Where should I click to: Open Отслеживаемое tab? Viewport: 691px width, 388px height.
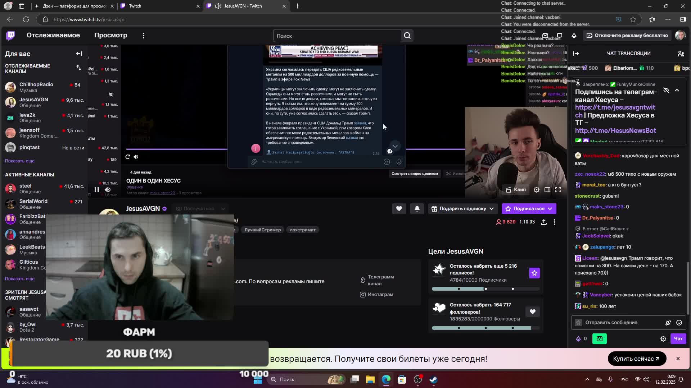(x=53, y=35)
